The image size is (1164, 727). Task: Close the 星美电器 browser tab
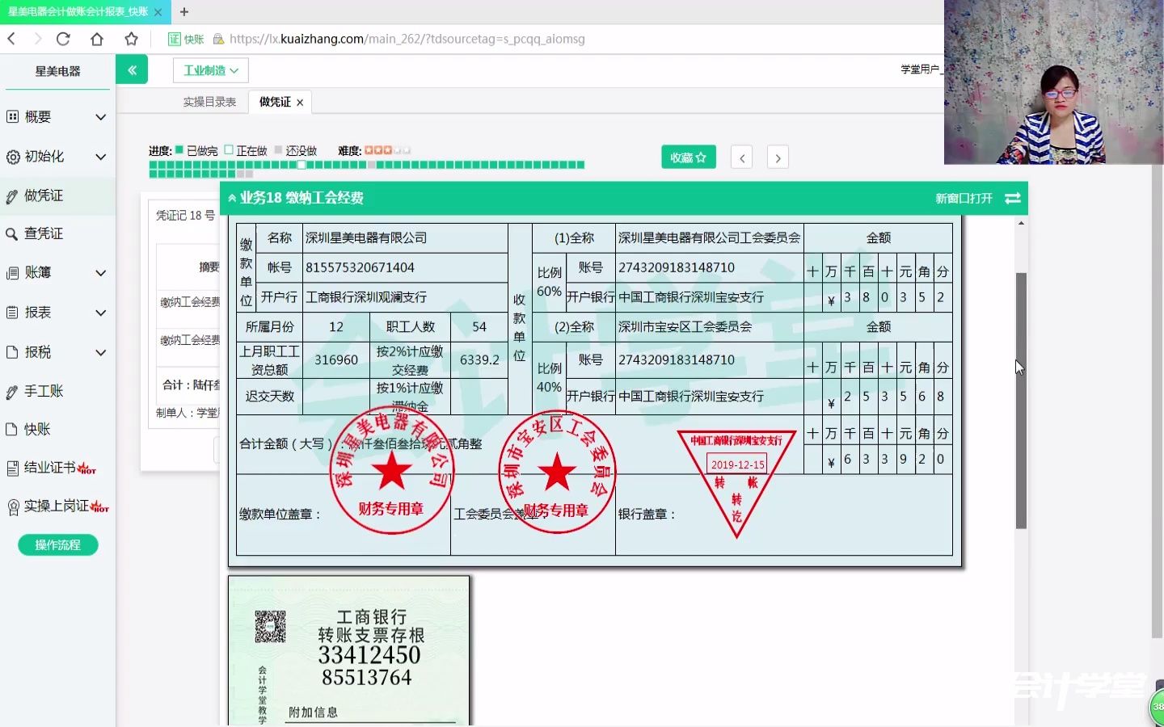pos(158,12)
